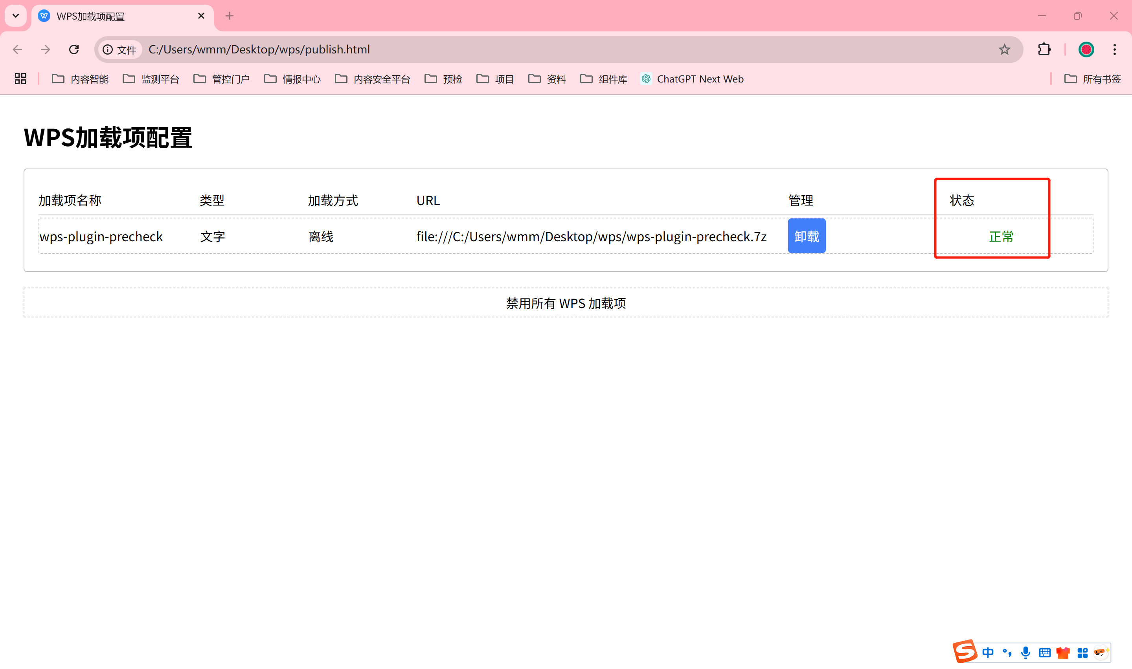Open Sogou soft keyboard
The width and height of the screenshot is (1132, 669).
1044,653
